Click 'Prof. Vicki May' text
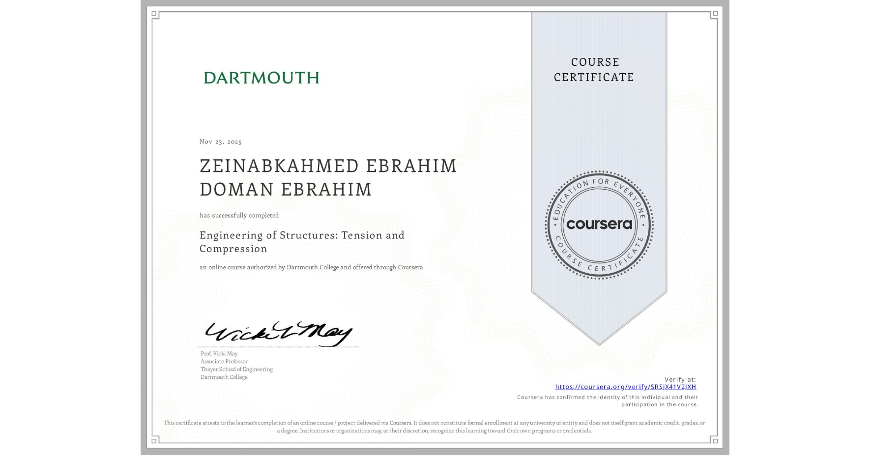 [219, 353]
